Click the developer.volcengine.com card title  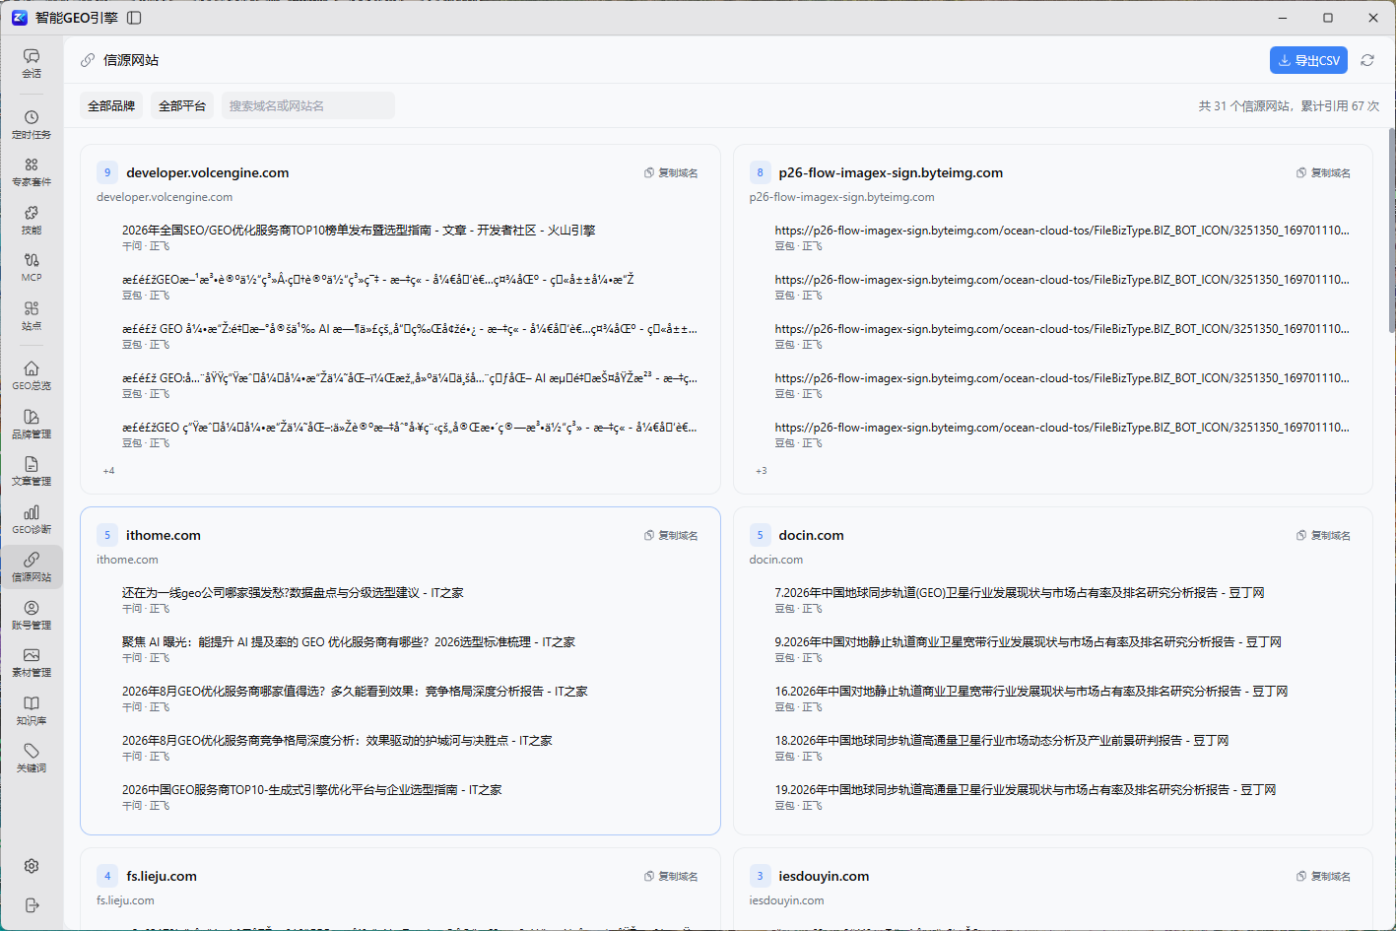click(208, 172)
